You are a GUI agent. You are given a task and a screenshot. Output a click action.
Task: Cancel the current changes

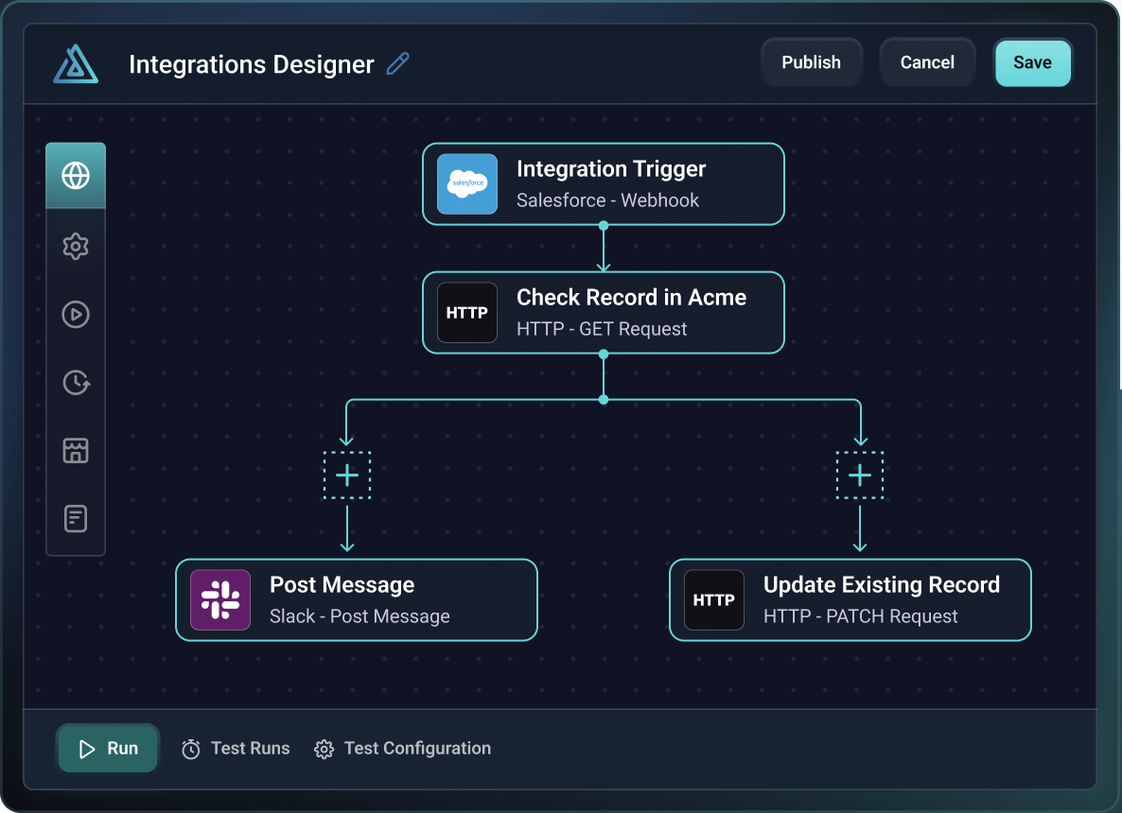(x=927, y=61)
